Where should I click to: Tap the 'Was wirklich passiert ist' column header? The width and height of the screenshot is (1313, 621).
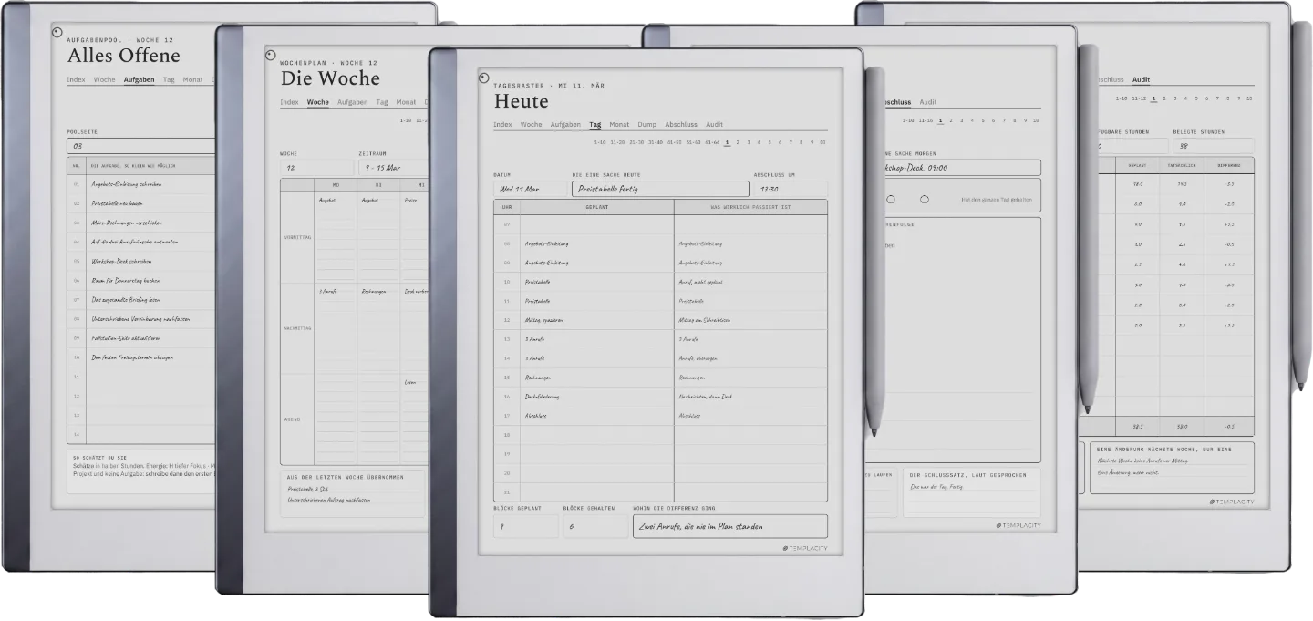751,207
